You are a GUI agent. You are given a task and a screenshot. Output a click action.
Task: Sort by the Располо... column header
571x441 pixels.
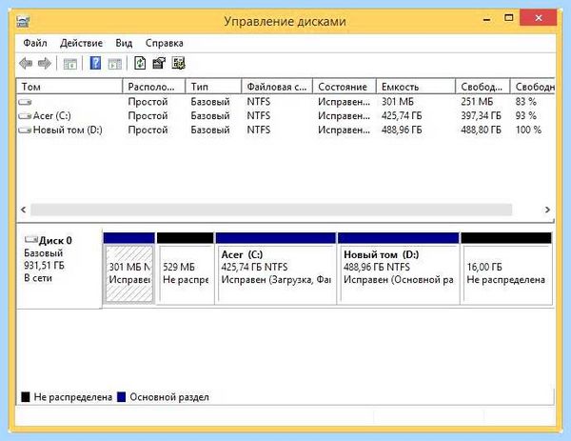pyautogui.click(x=154, y=87)
